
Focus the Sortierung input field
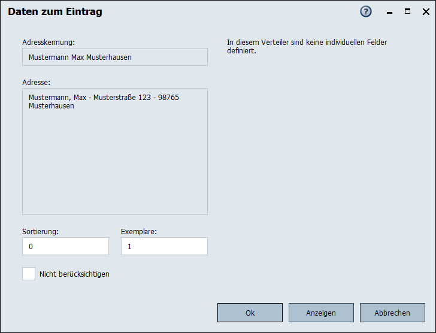(65, 246)
